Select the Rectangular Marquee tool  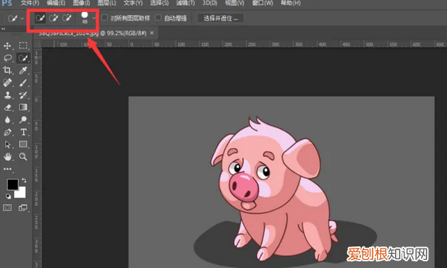click(x=23, y=45)
